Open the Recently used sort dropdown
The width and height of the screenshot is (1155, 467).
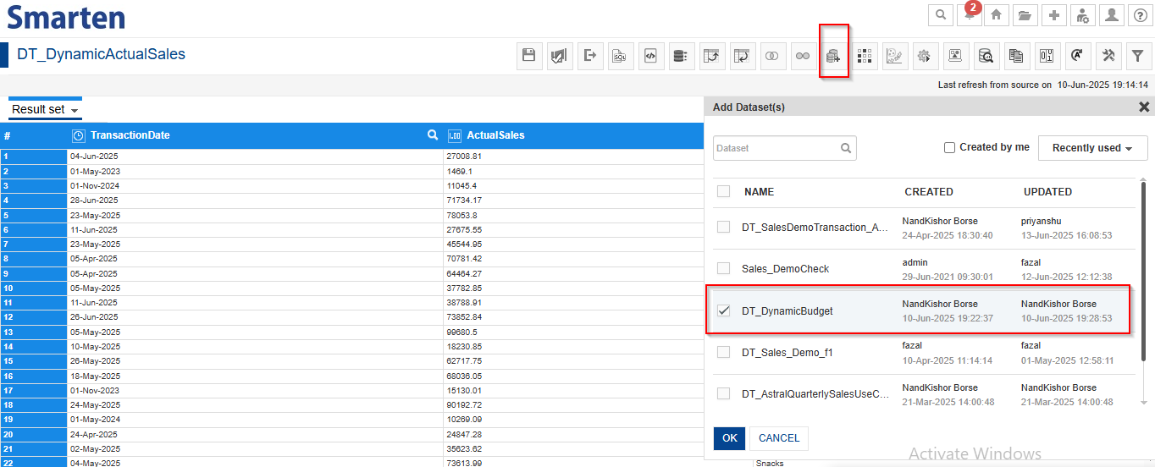click(x=1092, y=148)
